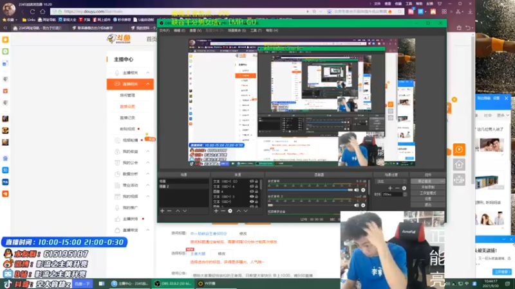The height and width of the screenshot is (289, 515).
Task: Click the Douyu logo in the page header
Action: tap(119, 39)
